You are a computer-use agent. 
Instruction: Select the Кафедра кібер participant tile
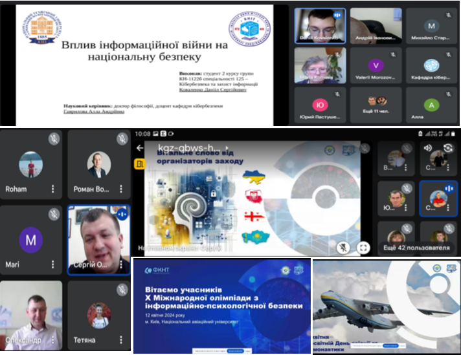pyautogui.click(x=432, y=68)
